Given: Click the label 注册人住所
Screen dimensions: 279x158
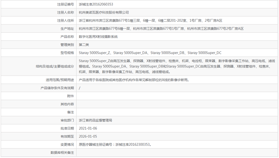Looking at the screenshot, I should (65, 20).
